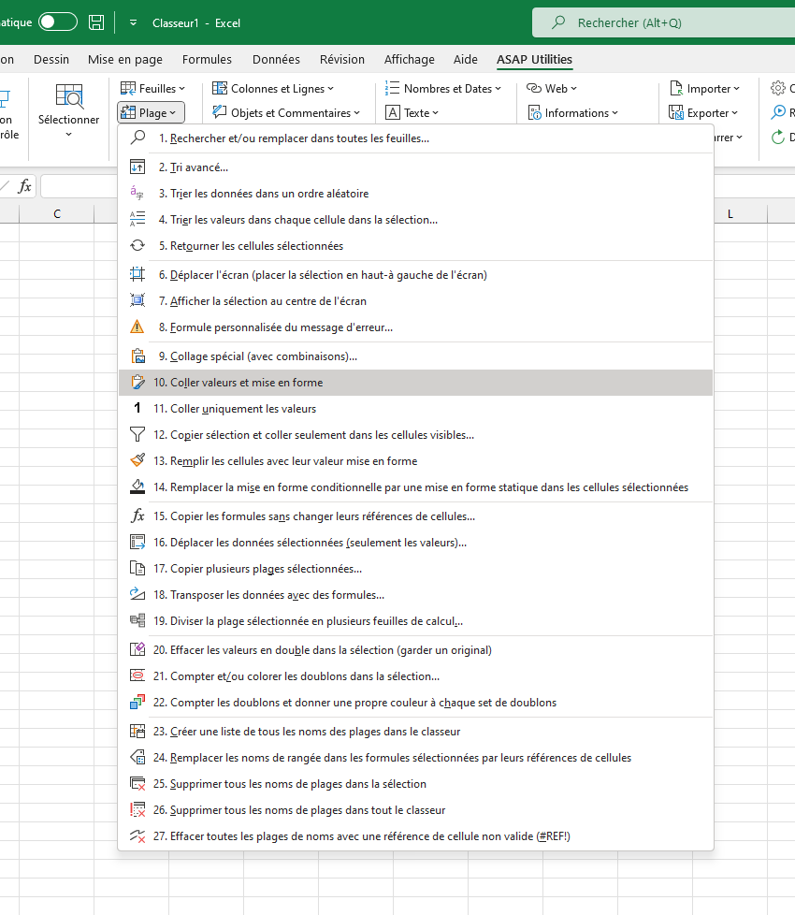Open the Objets et Commentaires dropdown

(x=286, y=112)
